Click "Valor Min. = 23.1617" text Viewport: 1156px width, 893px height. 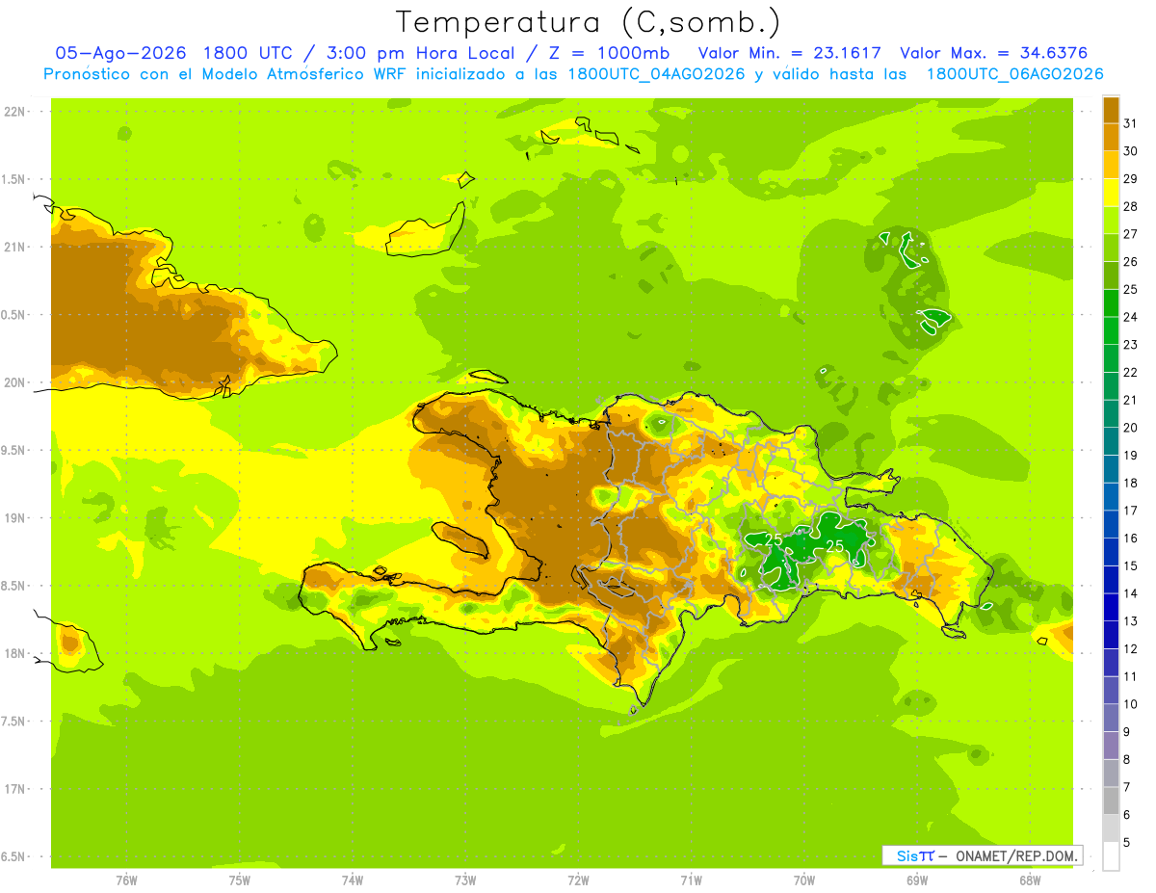pyautogui.click(x=790, y=53)
